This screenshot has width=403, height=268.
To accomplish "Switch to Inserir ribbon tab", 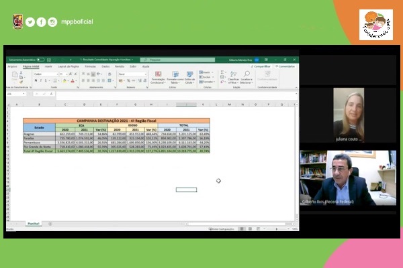I will coord(48,66).
